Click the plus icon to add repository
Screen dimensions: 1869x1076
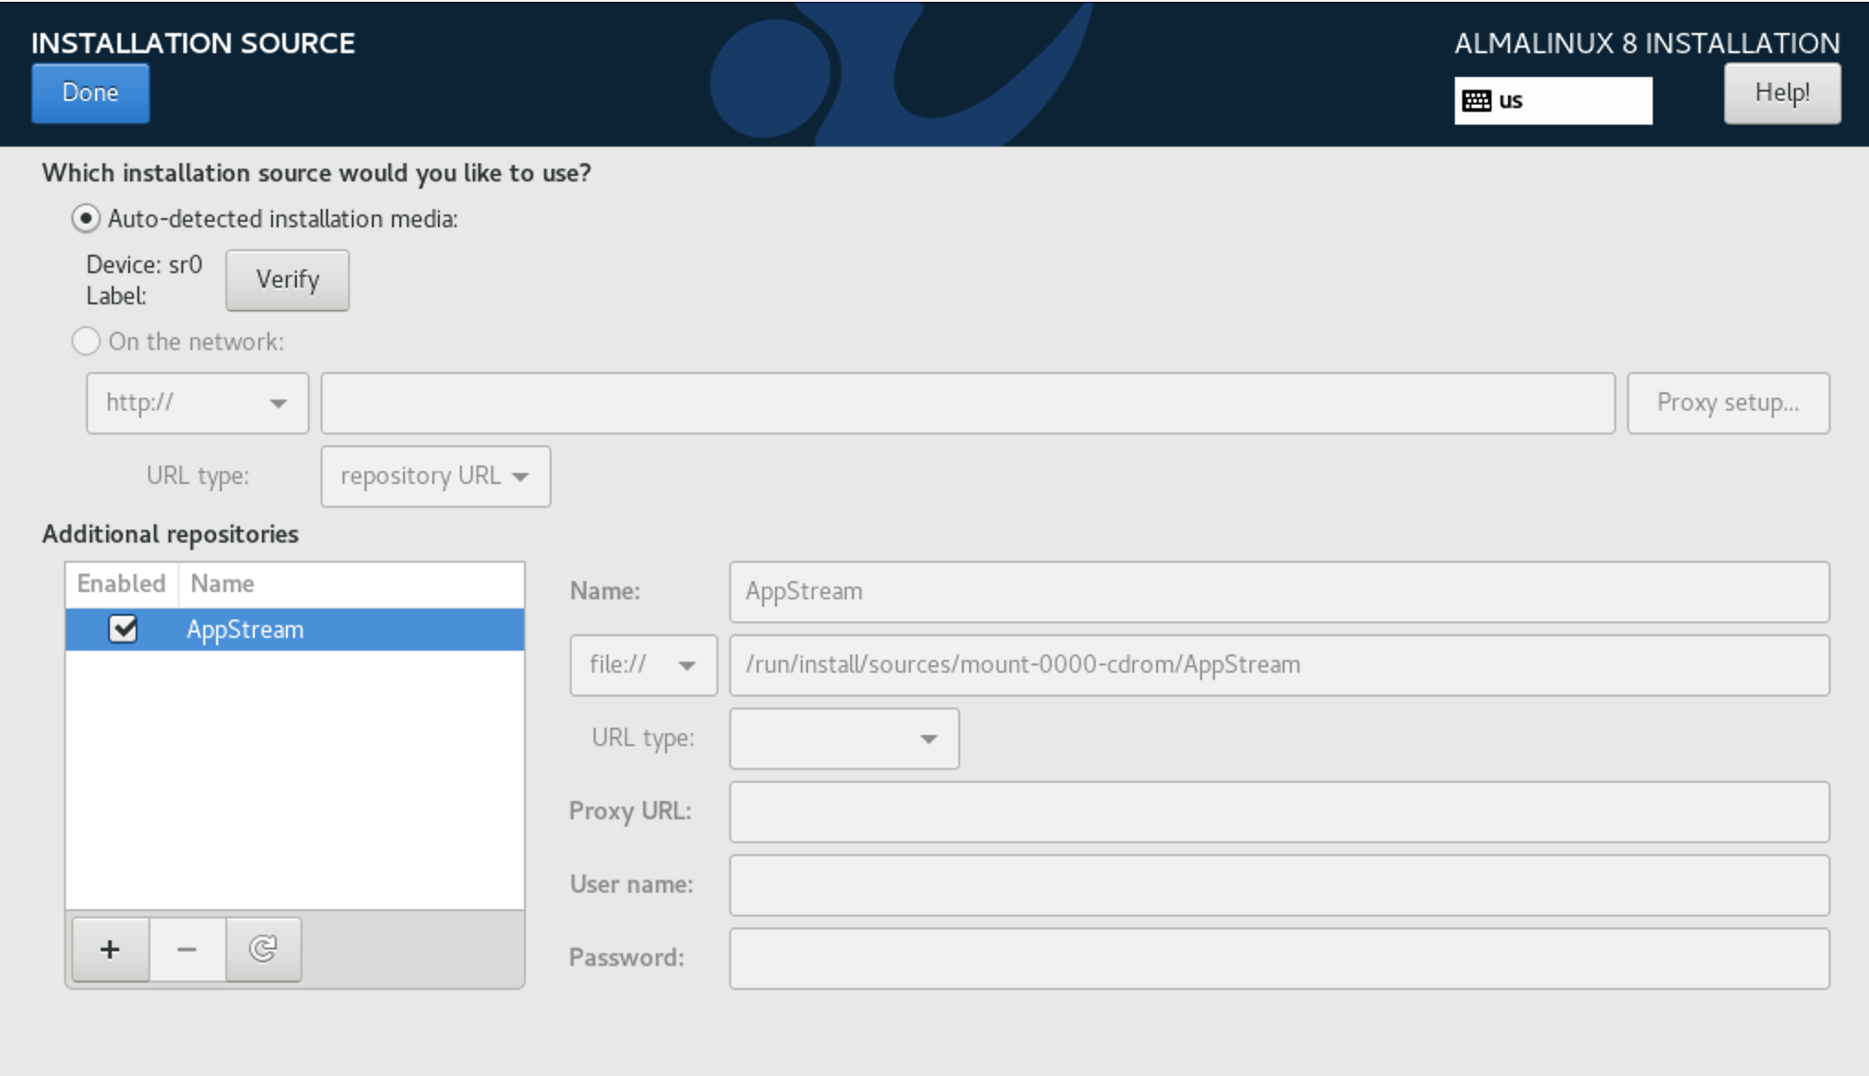[x=110, y=950]
